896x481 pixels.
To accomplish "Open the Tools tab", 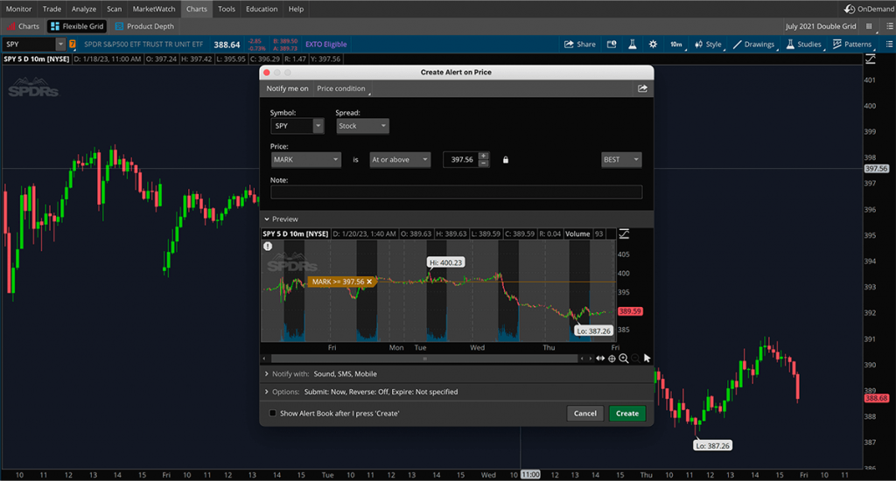I will (227, 9).
